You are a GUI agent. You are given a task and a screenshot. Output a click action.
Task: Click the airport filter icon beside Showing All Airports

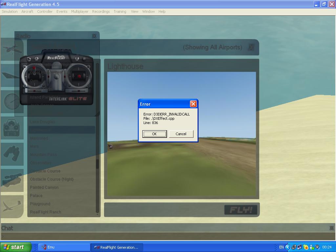pos(251,47)
